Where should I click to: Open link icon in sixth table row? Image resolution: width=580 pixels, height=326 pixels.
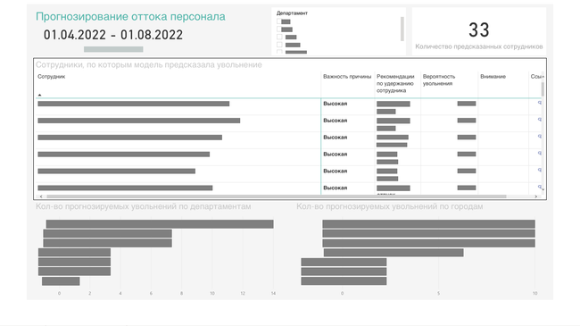540,187
